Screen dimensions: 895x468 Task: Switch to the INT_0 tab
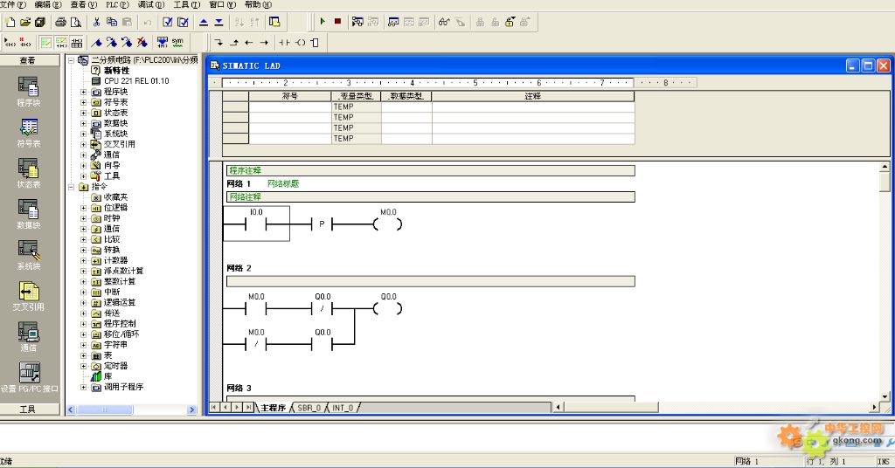coord(343,408)
